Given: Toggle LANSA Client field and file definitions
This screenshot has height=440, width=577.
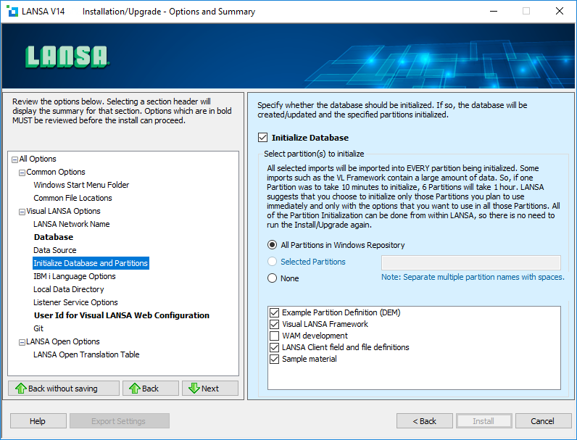Looking at the screenshot, I should pyautogui.click(x=274, y=347).
